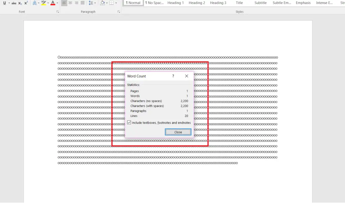Toggle align left button

[x=64, y=3]
